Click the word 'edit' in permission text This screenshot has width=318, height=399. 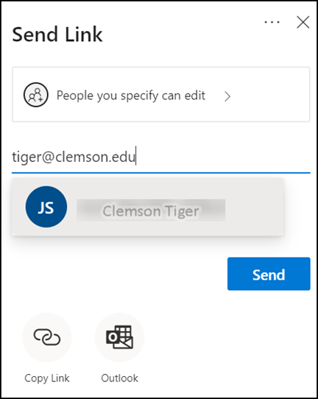[195, 95]
